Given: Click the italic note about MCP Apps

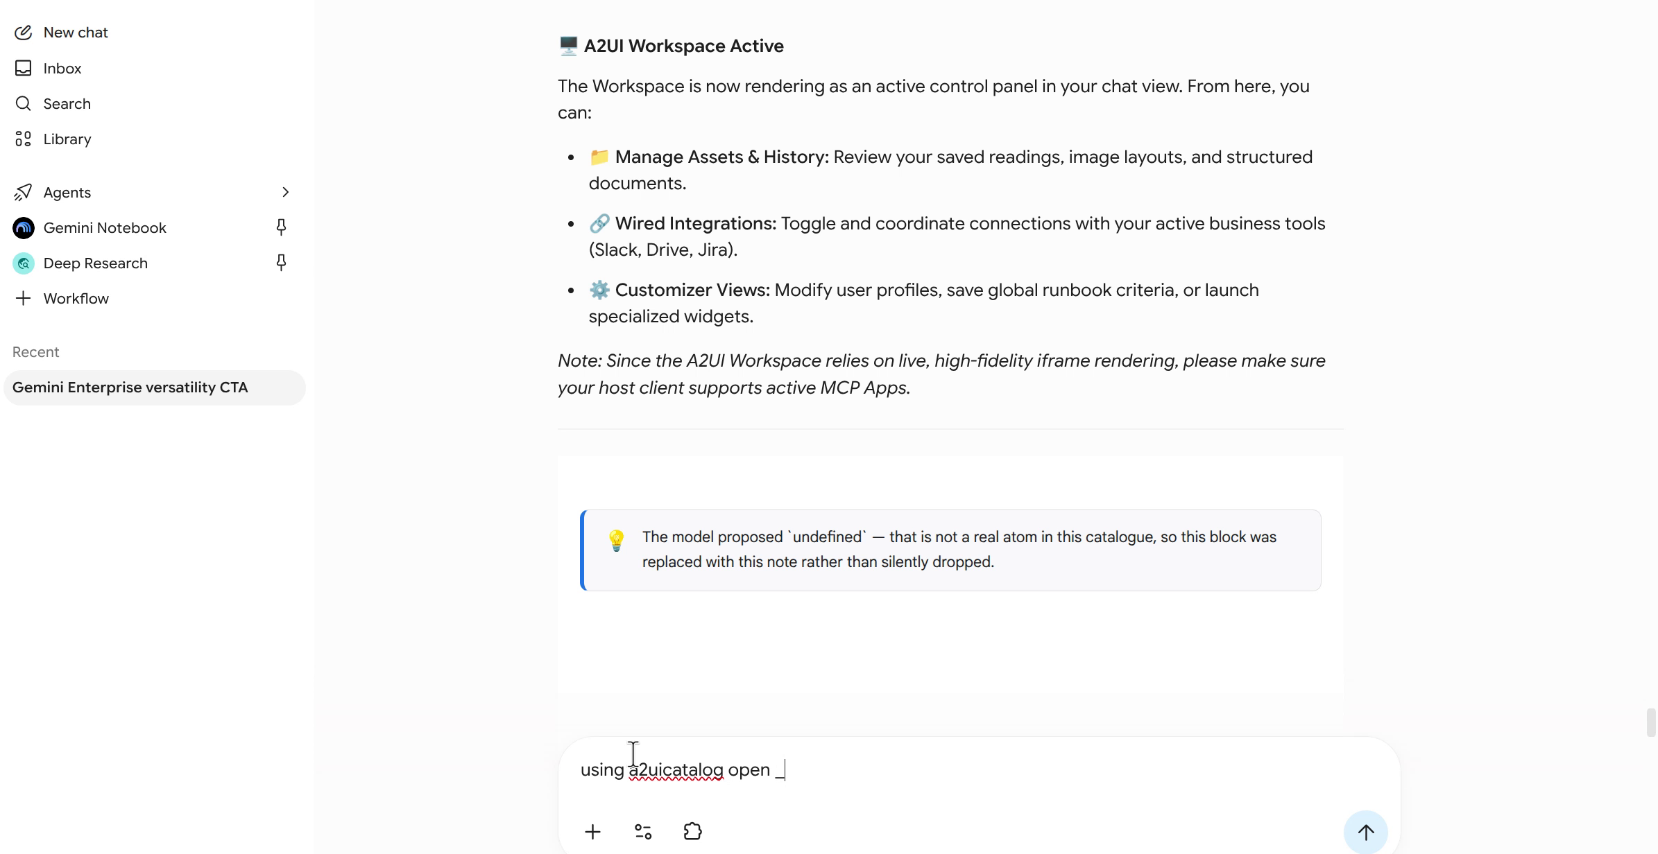Looking at the screenshot, I should pos(941,374).
